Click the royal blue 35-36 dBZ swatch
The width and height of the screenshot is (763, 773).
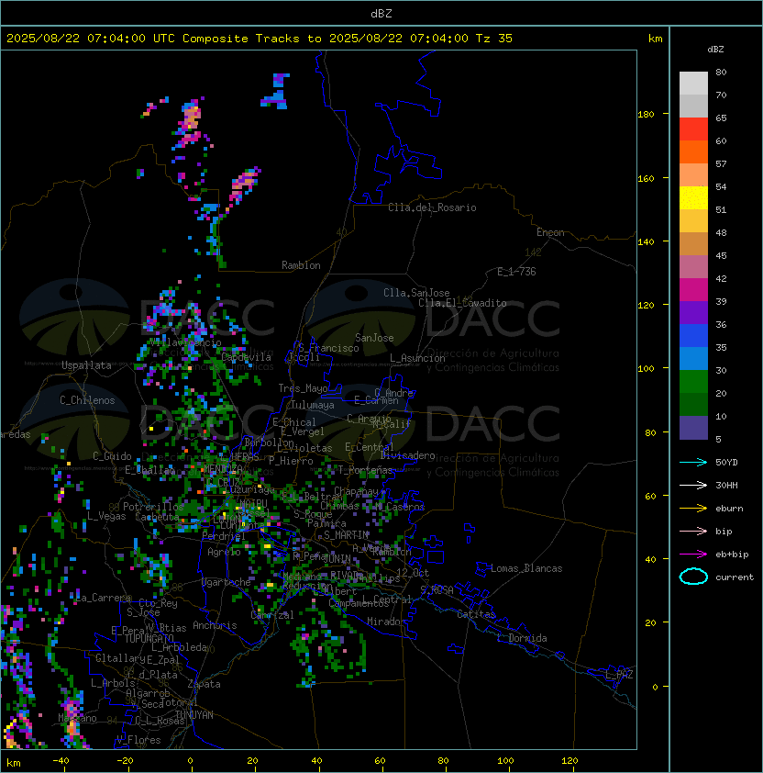coord(693,335)
